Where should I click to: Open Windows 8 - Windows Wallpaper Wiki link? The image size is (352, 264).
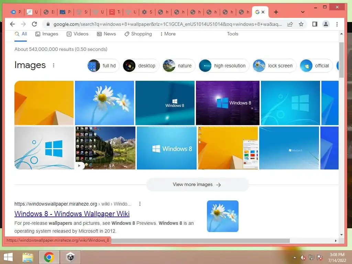click(x=72, y=214)
